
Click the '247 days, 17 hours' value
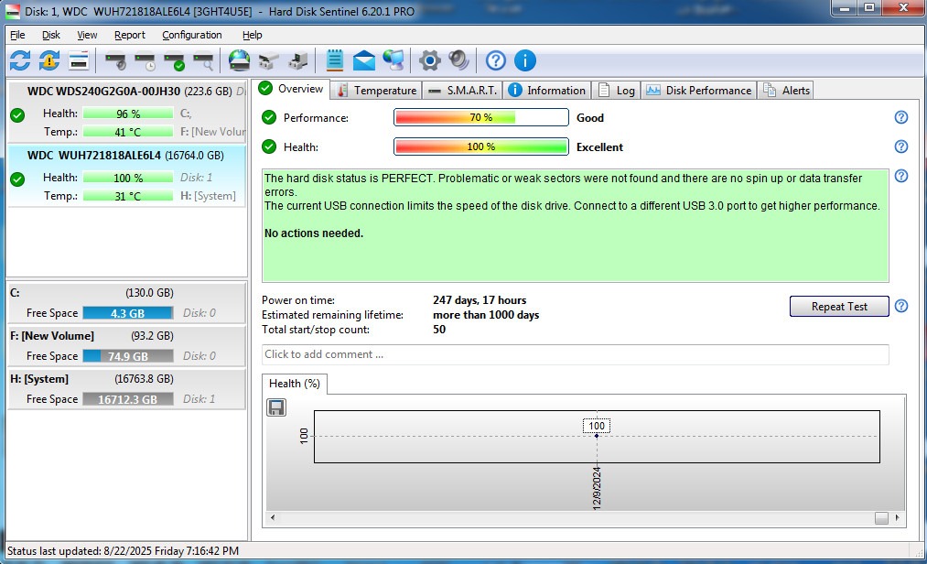[480, 300]
